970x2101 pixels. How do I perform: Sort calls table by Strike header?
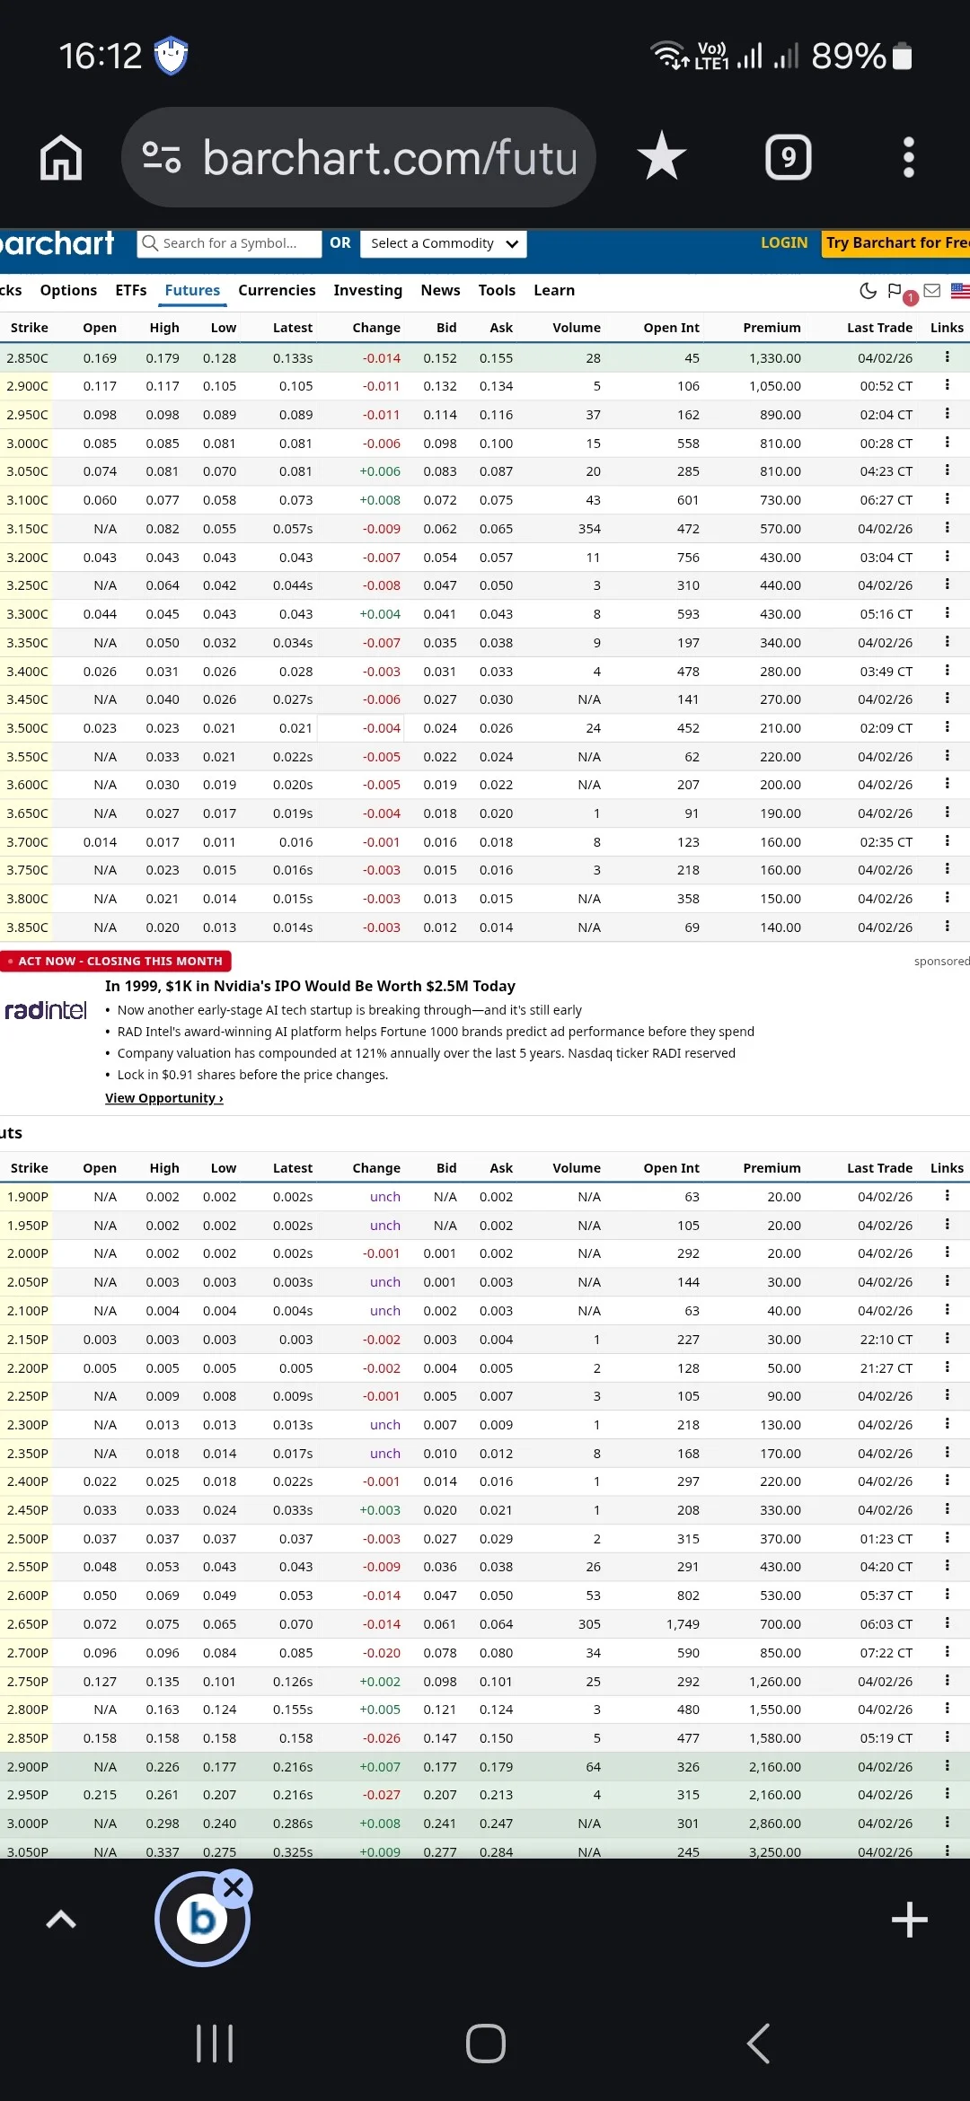pyautogui.click(x=29, y=328)
